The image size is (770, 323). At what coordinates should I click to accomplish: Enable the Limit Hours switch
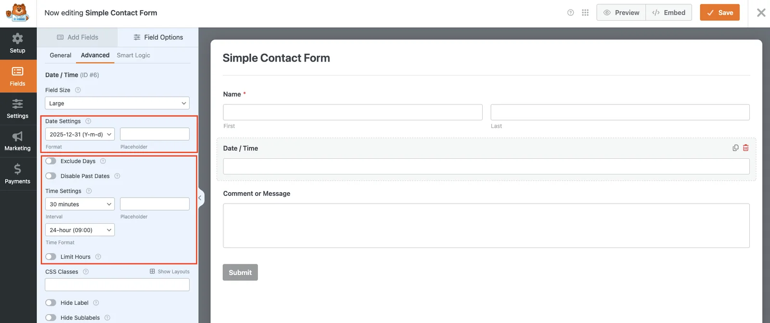(51, 257)
